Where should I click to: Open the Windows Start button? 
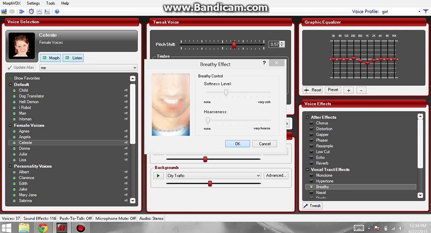click(x=6, y=228)
